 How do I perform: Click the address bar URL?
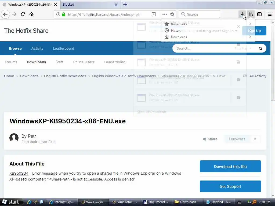coord(104,14)
